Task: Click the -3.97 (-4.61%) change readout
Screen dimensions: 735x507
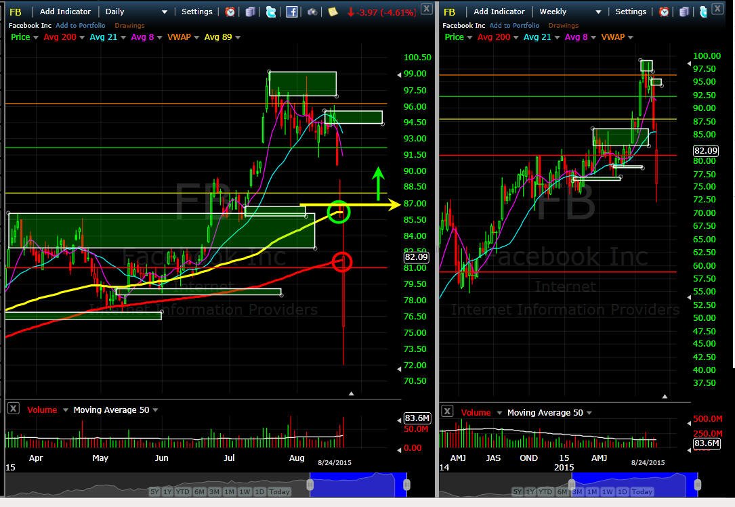Action: (x=382, y=12)
